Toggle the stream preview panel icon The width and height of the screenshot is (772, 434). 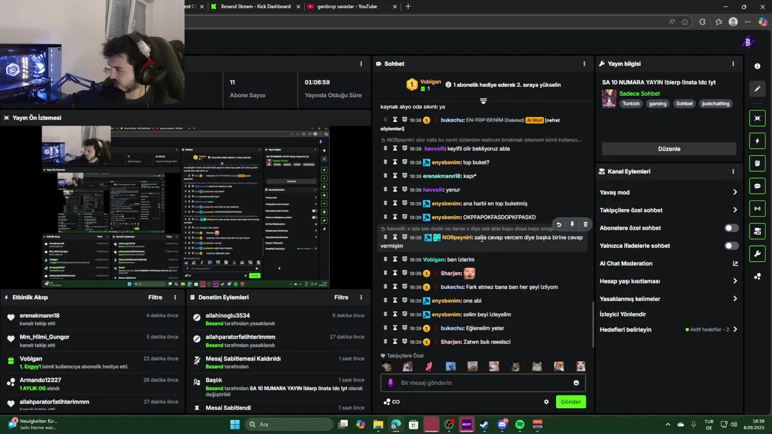758,118
